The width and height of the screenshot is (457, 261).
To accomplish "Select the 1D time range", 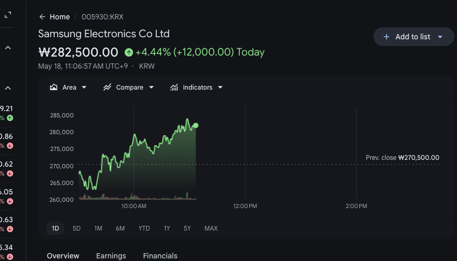I will click(x=55, y=228).
